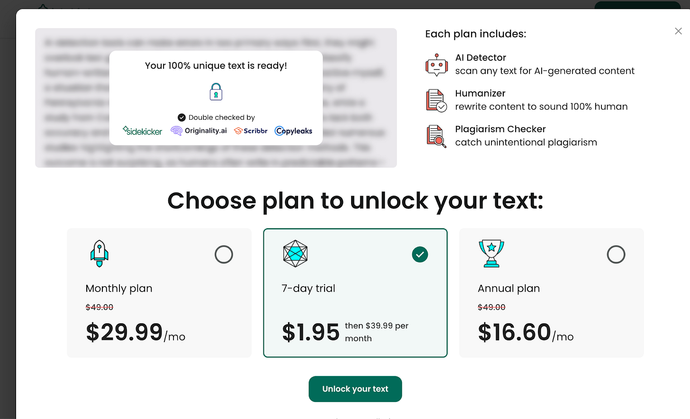This screenshot has width=690, height=419.
Task: Click the gem icon on 7-day trial
Action: [295, 253]
